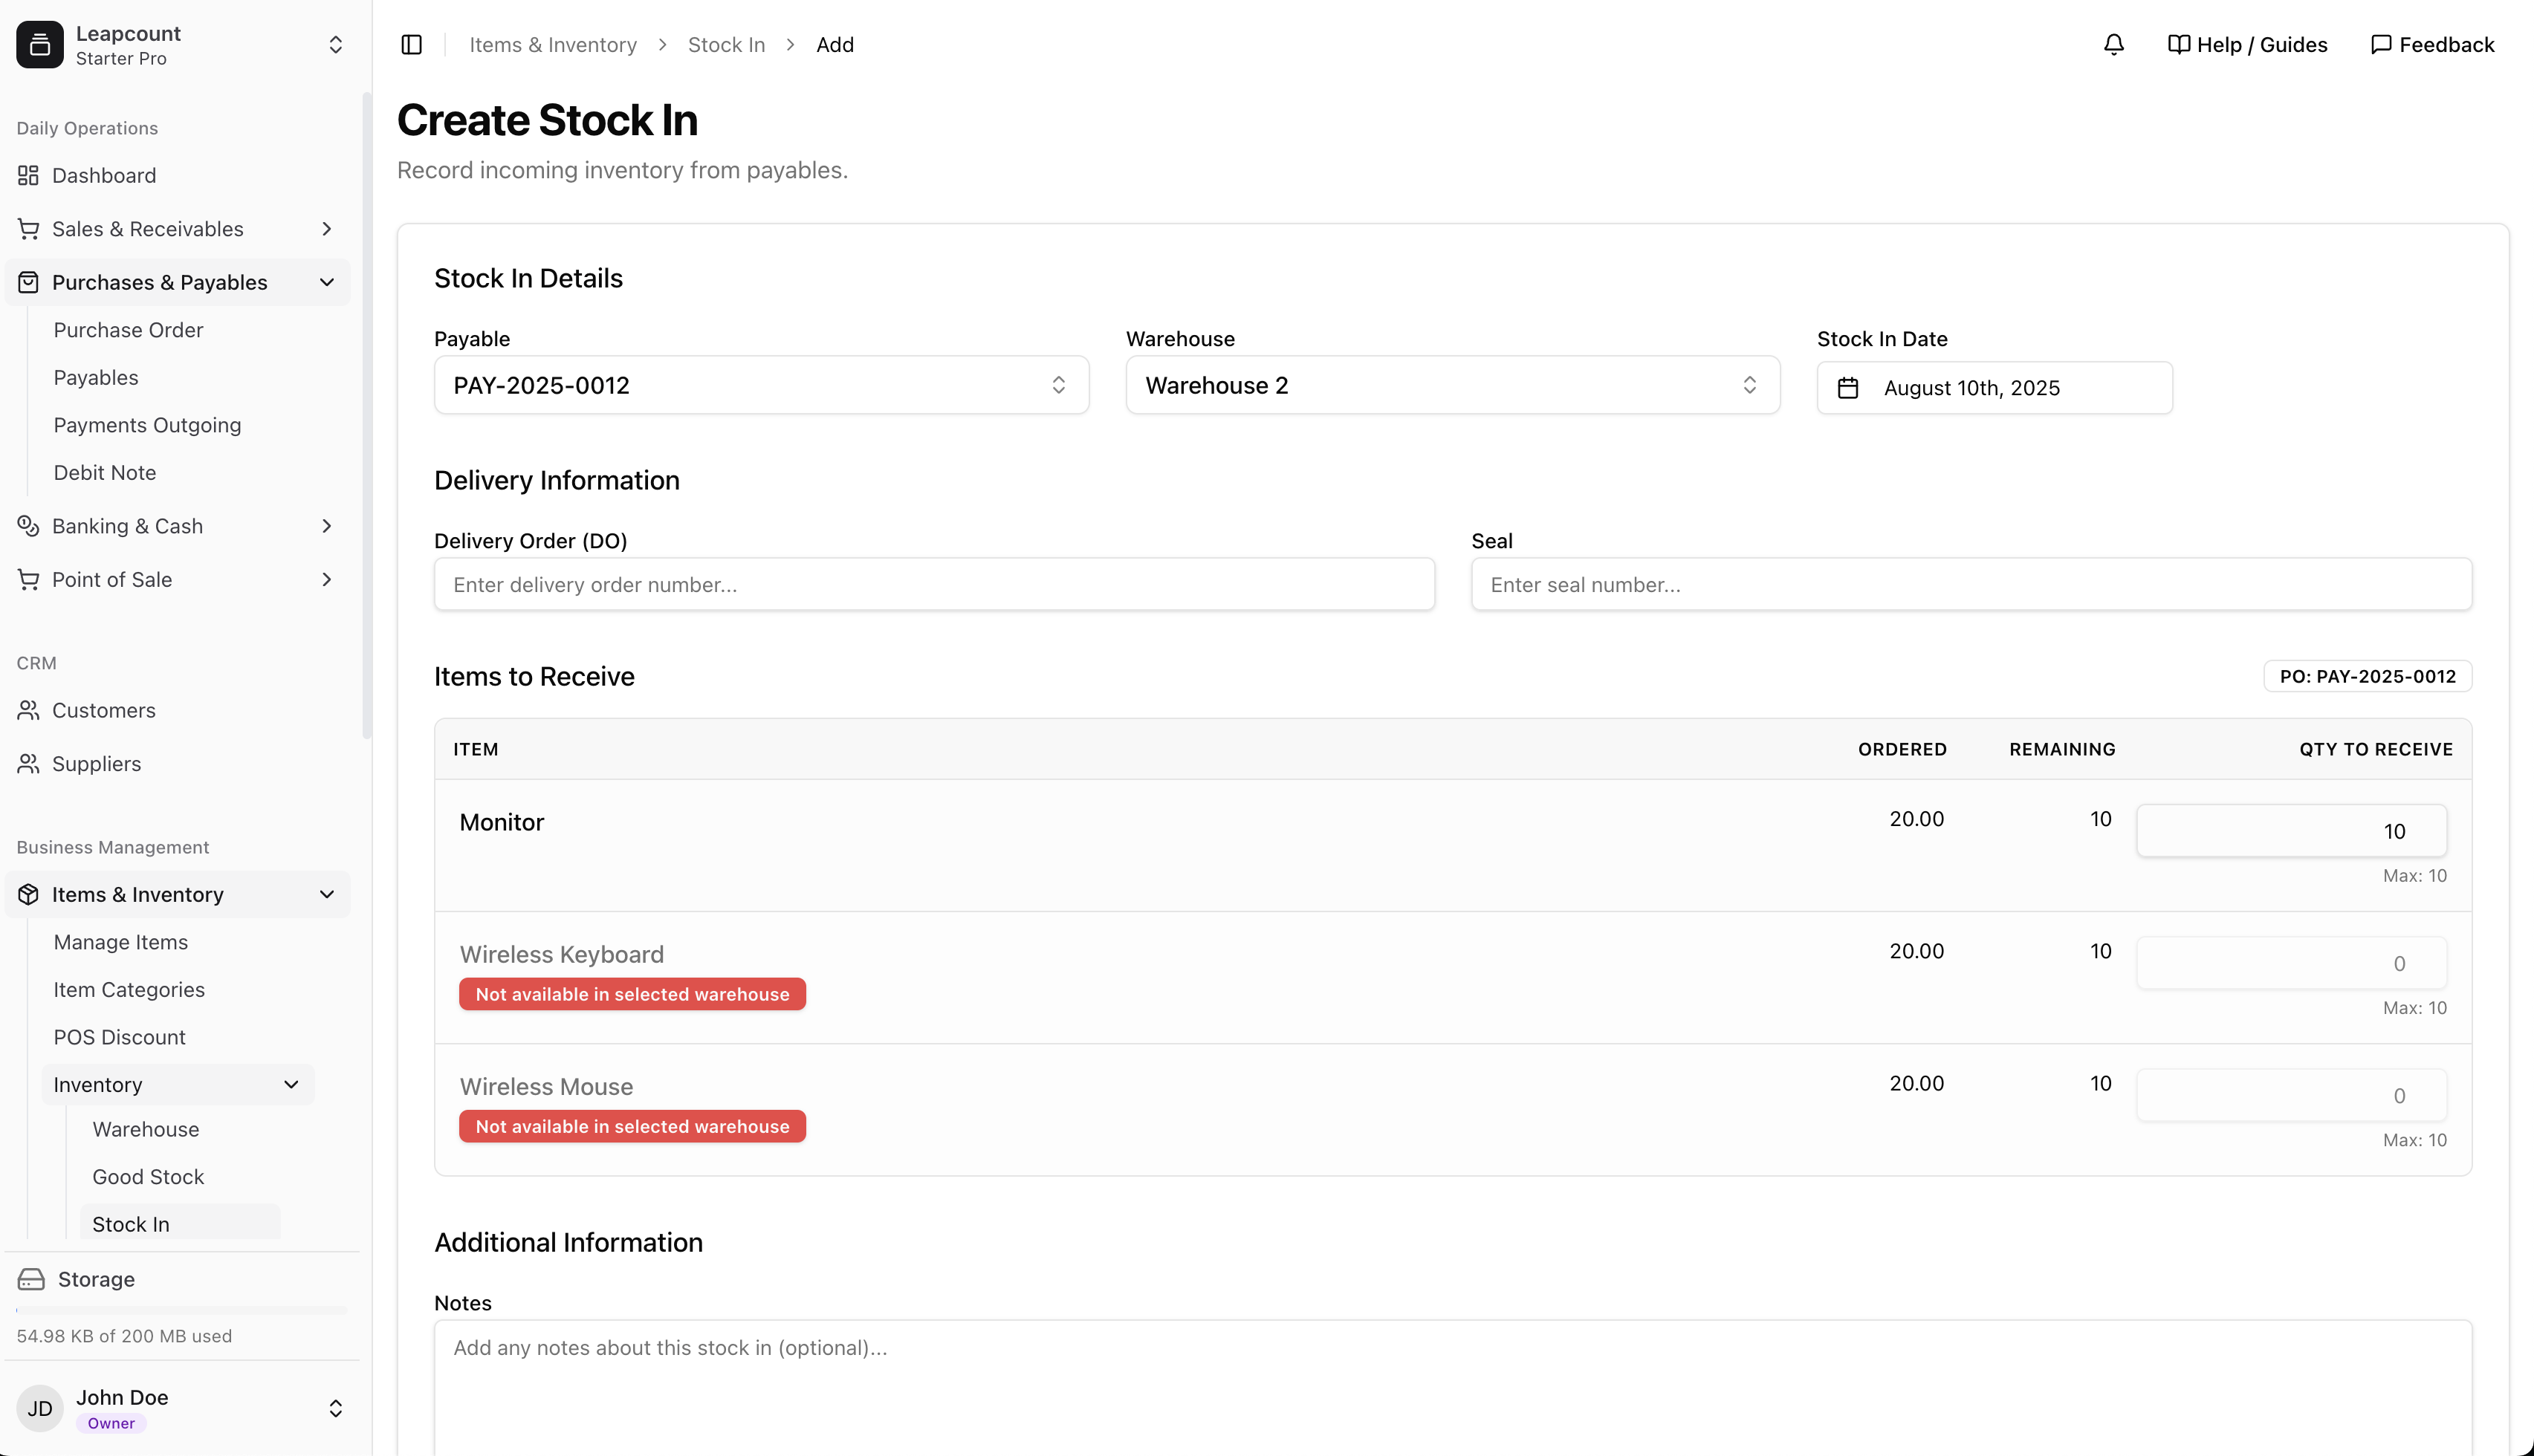
Task: Click the Owner role badge
Action: pos(111,1424)
